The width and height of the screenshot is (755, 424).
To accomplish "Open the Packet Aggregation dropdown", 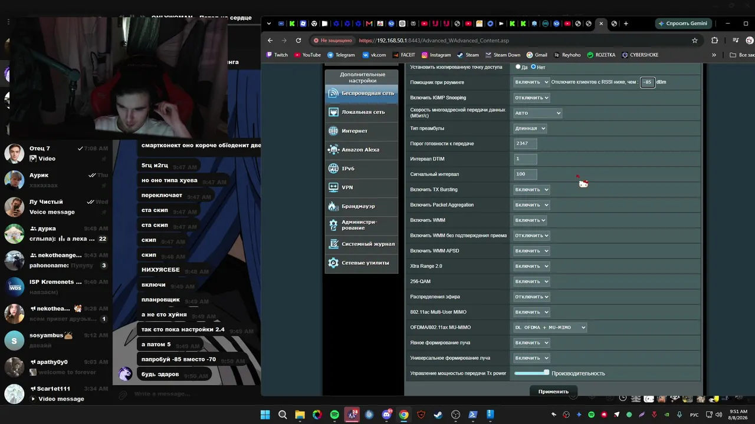I will [531, 205].
